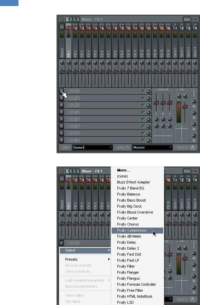
Task: Click low-shelf equalizer slider in menu-free mixer
Action: (x=156, y=103)
